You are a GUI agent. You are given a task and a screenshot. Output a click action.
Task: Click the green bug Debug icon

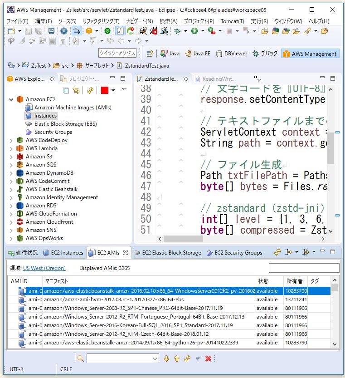click(178, 31)
